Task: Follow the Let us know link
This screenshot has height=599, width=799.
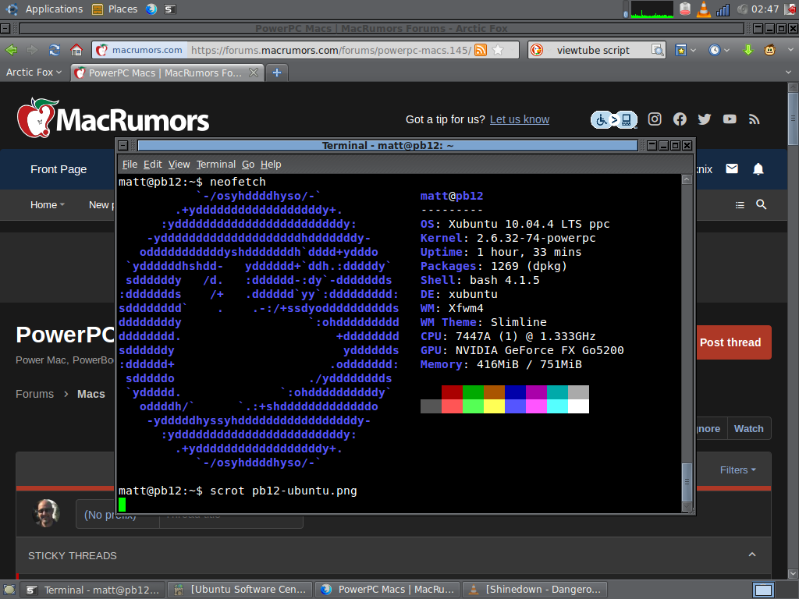Action: (x=519, y=119)
